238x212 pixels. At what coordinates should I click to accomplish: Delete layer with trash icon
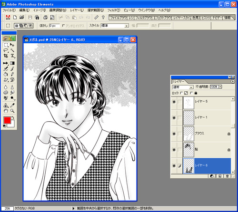pyautogui.click(x=227, y=176)
